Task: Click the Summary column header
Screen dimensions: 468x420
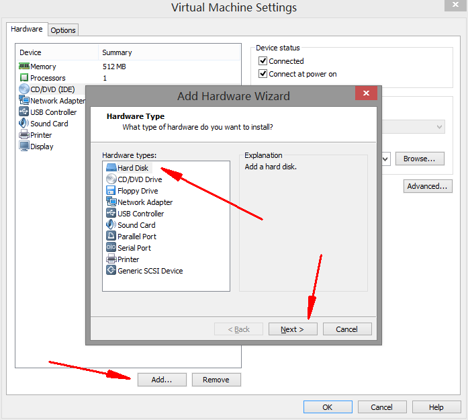Action: pos(169,52)
